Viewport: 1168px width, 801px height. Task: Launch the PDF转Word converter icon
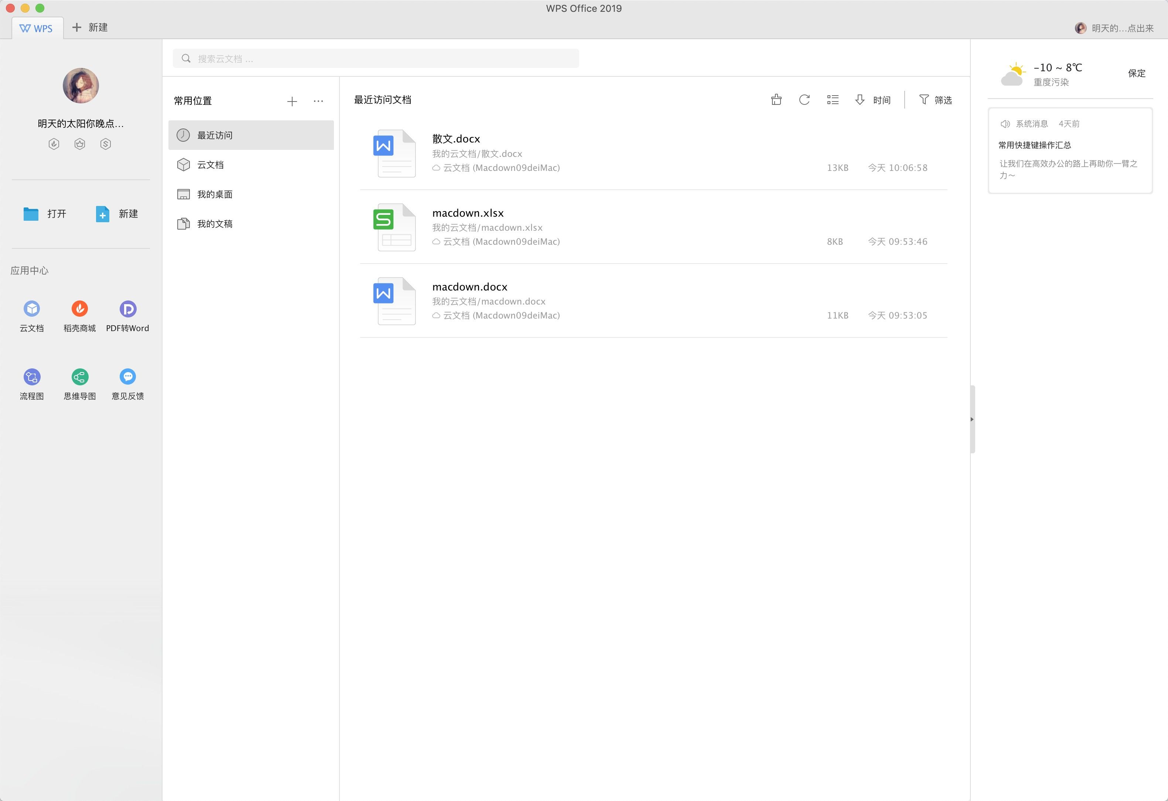(128, 309)
